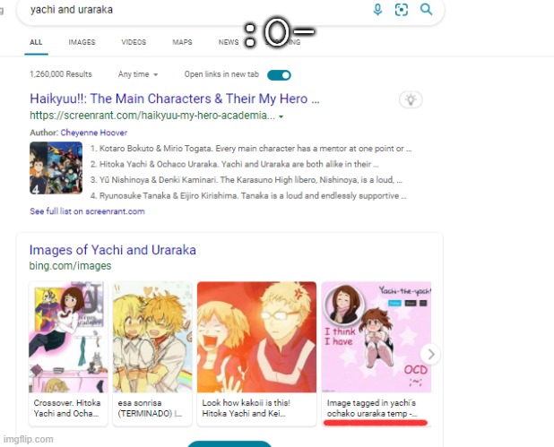Switch to the IMAGES tab
Screen dimensions: 554x447
click(82, 42)
